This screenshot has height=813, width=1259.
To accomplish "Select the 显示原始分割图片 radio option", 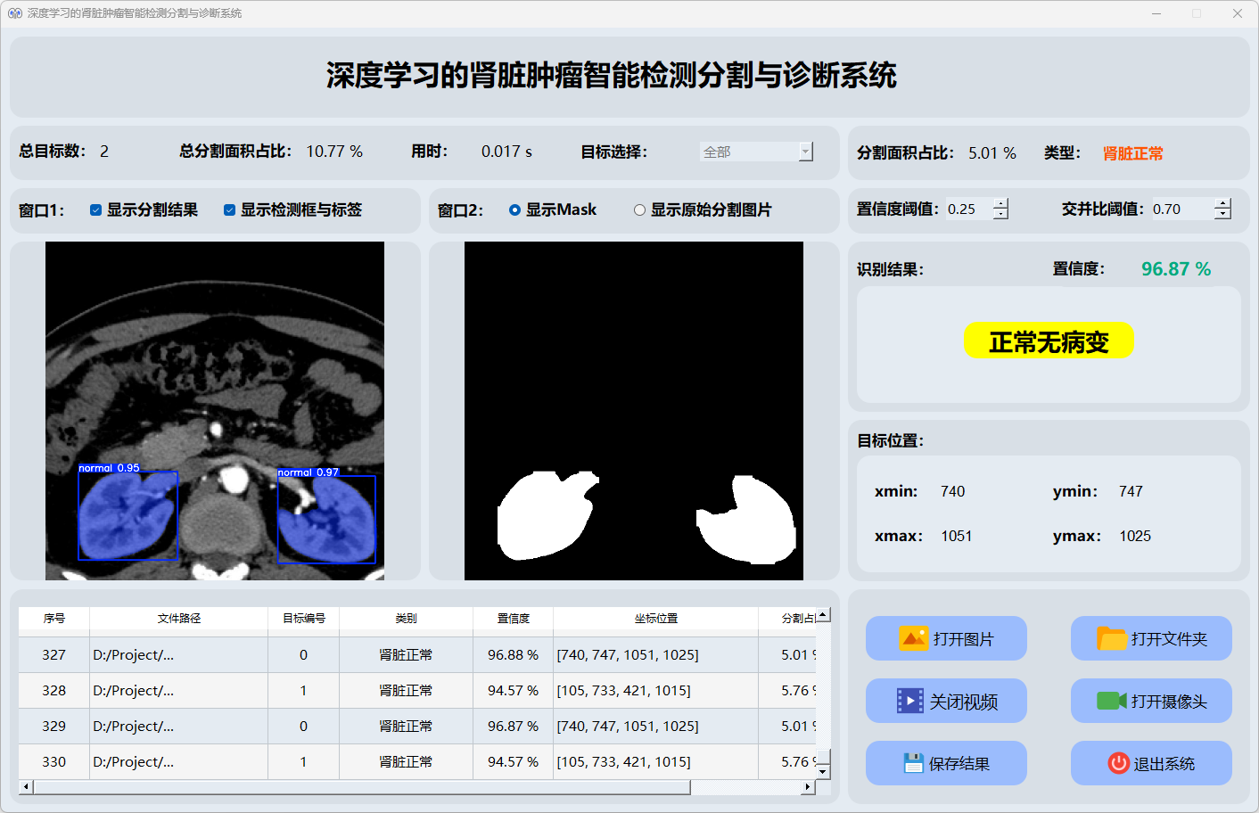I will click(639, 210).
